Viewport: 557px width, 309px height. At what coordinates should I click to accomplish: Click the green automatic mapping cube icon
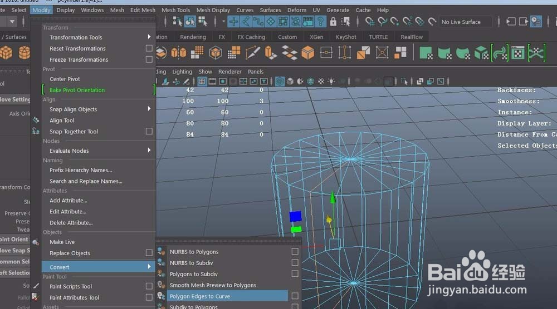pos(481,53)
